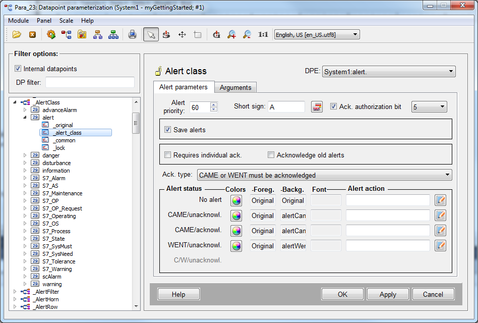The image size is (478, 323).
Task: Click the open folder toolbar icon
Action: pyautogui.click(x=17, y=34)
